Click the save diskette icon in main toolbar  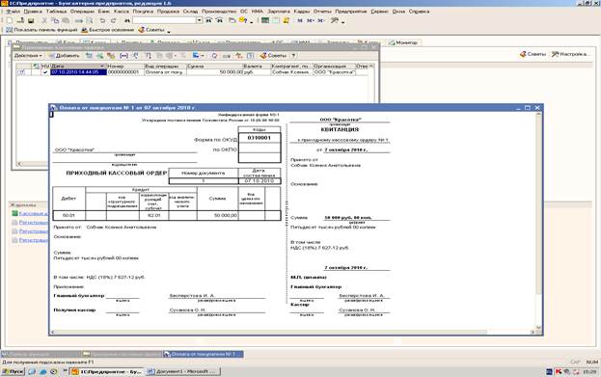click(x=31, y=20)
